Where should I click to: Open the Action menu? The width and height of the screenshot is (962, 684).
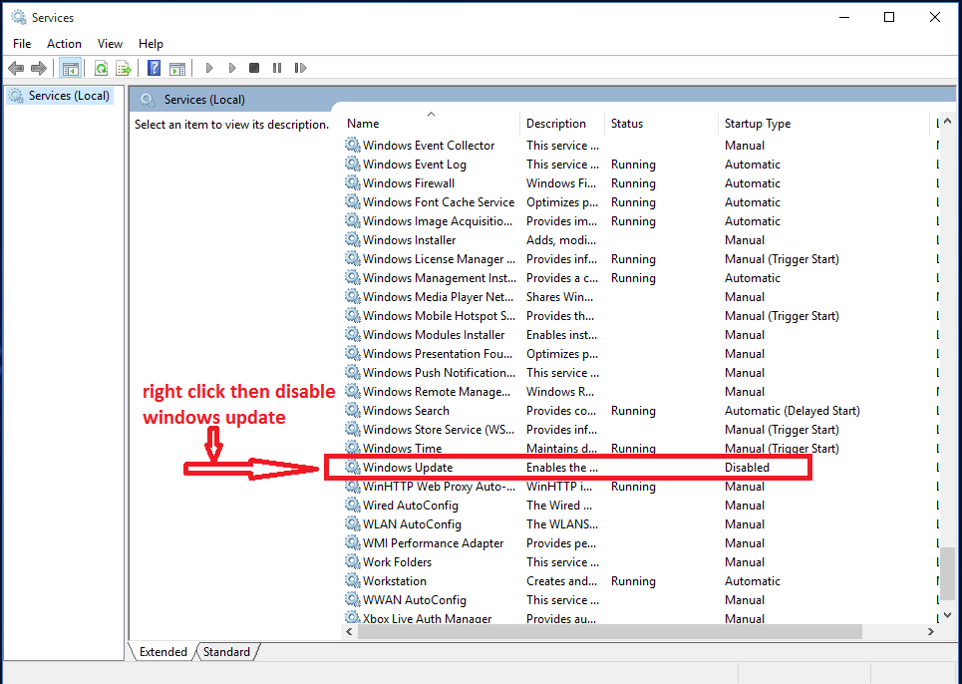point(64,44)
